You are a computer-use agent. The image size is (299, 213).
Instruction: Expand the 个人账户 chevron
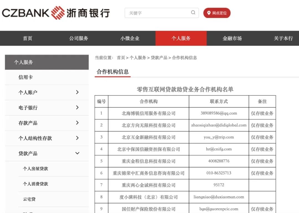(x=77, y=92)
